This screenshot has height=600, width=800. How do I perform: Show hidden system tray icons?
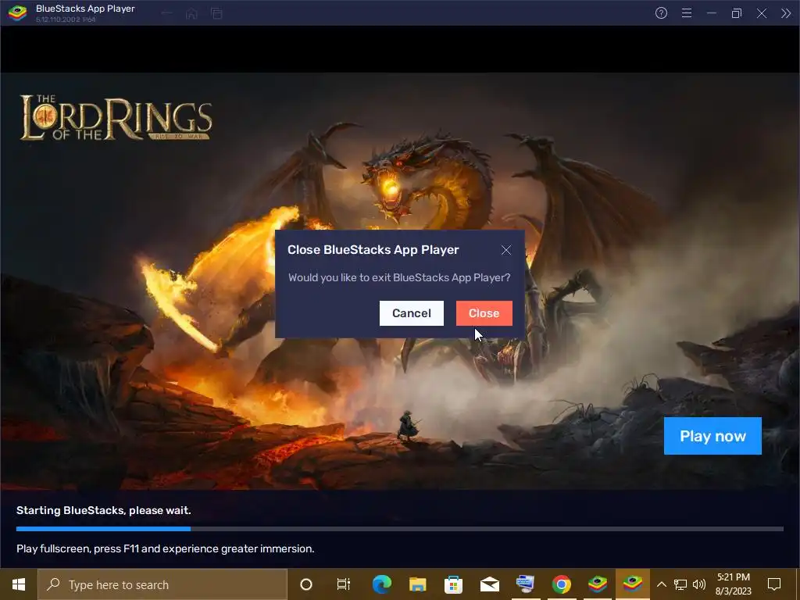pos(661,584)
